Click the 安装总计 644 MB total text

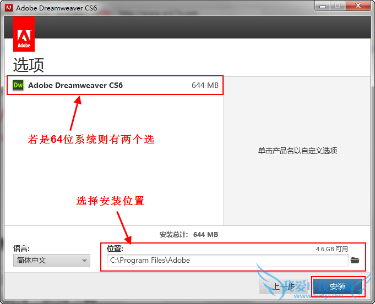coord(189,235)
